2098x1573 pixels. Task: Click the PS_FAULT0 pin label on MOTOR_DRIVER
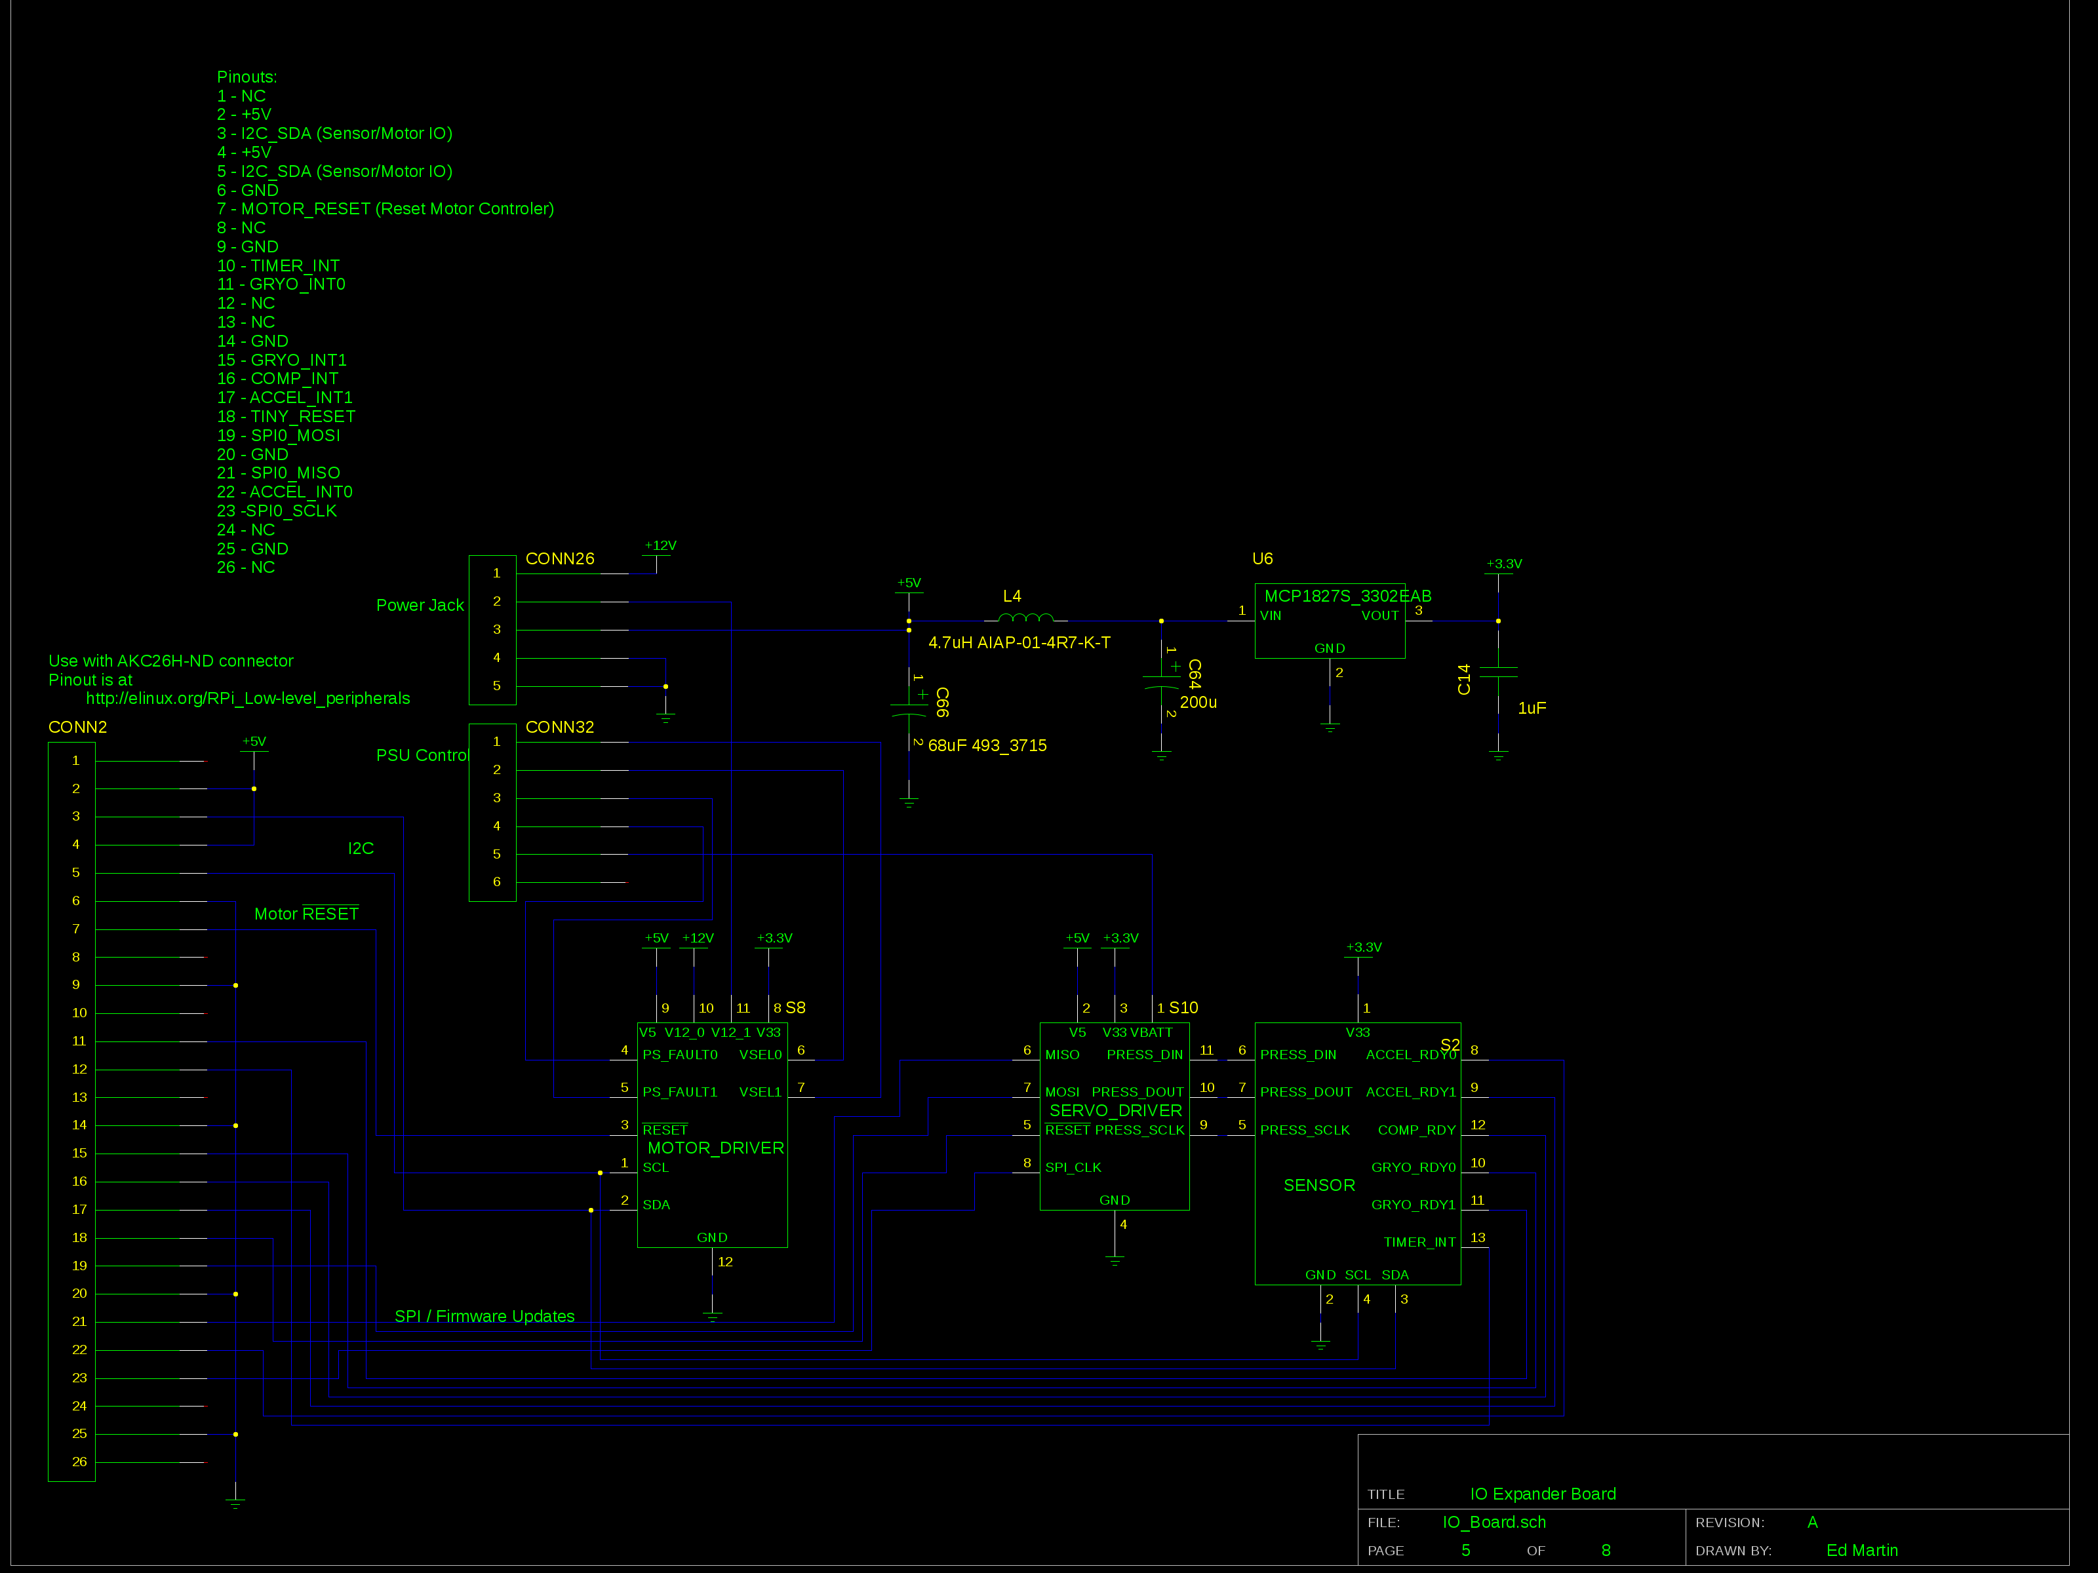click(x=679, y=1055)
